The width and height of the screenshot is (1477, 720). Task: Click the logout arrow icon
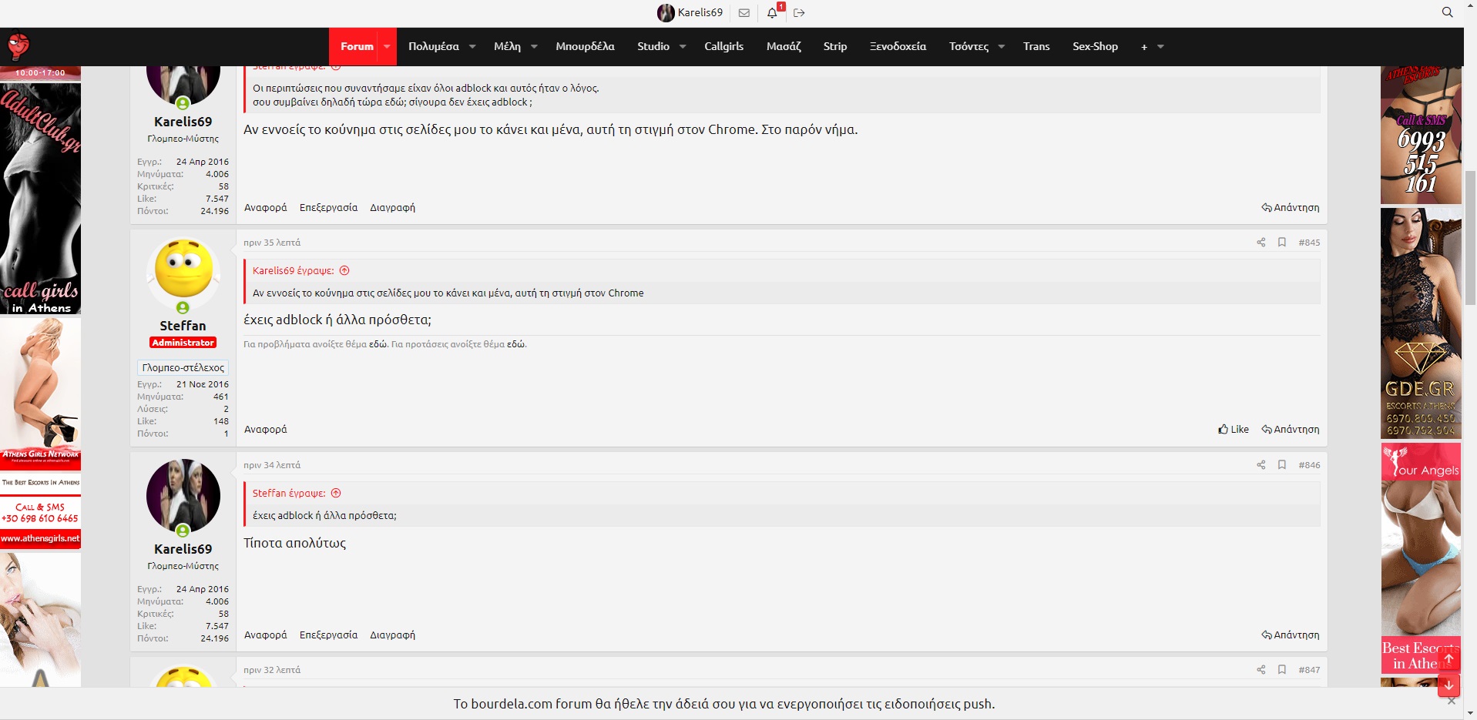(799, 12)
